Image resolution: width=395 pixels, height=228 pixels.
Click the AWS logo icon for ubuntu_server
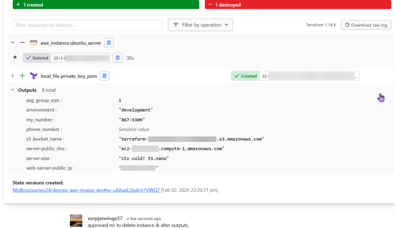tap(34, 42)
